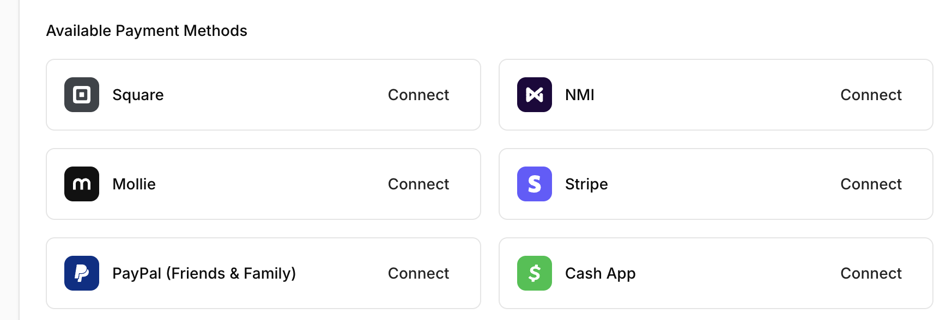Connect the NMI payment method
This screenshot has height=320, width=946.
coord(871,94)
